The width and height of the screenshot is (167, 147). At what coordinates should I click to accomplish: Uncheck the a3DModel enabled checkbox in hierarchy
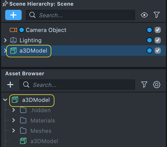[x=158, y=51]
